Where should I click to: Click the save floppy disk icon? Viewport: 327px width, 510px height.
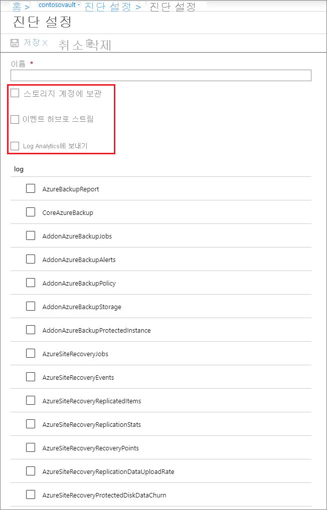15,43
